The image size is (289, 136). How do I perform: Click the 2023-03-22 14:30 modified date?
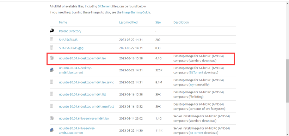131,130
